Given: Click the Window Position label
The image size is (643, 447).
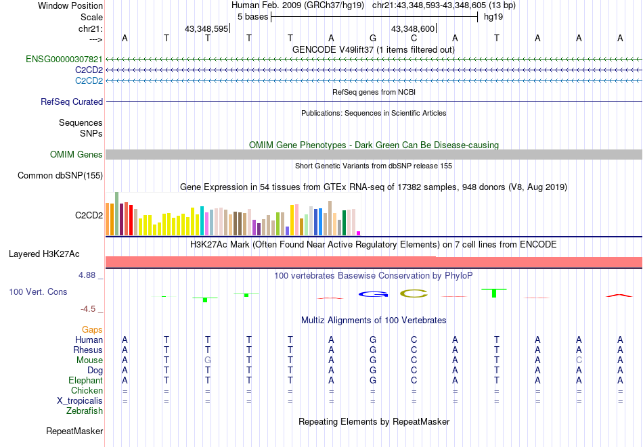Looking at the screenshot, I should [70, 5].
